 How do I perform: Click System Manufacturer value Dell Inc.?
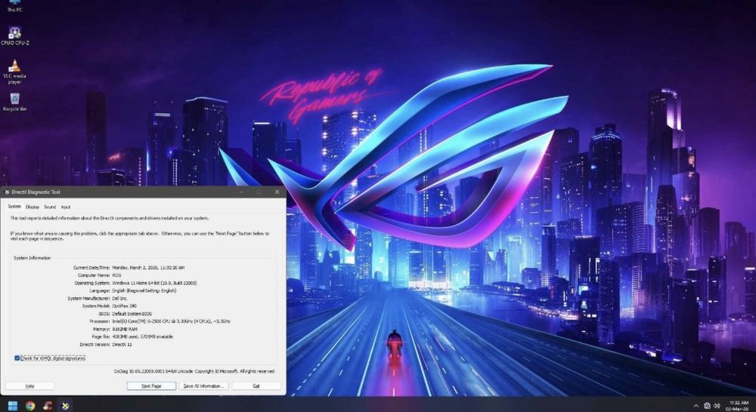point(119,298)
